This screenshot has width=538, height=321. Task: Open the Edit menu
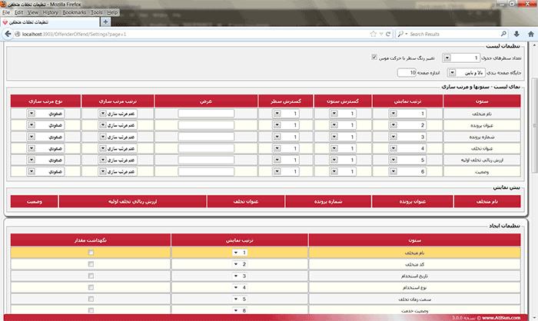click(19, 12)
